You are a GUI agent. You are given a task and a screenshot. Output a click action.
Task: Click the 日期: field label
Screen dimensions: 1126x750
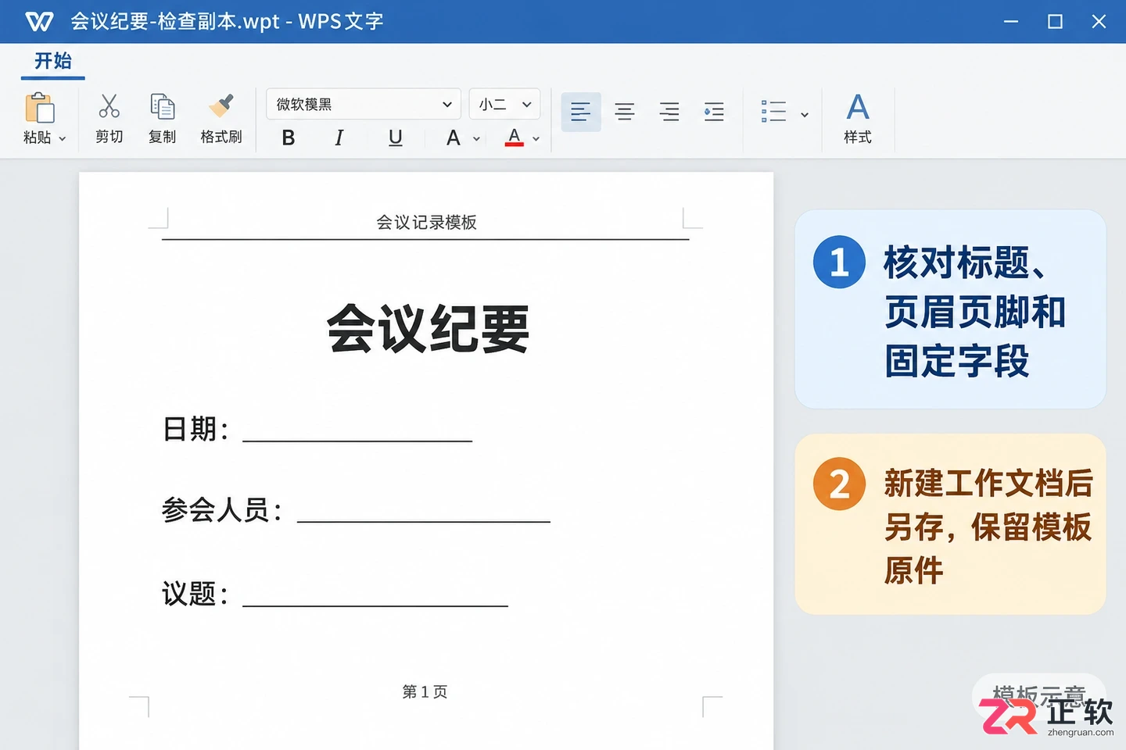195,429
